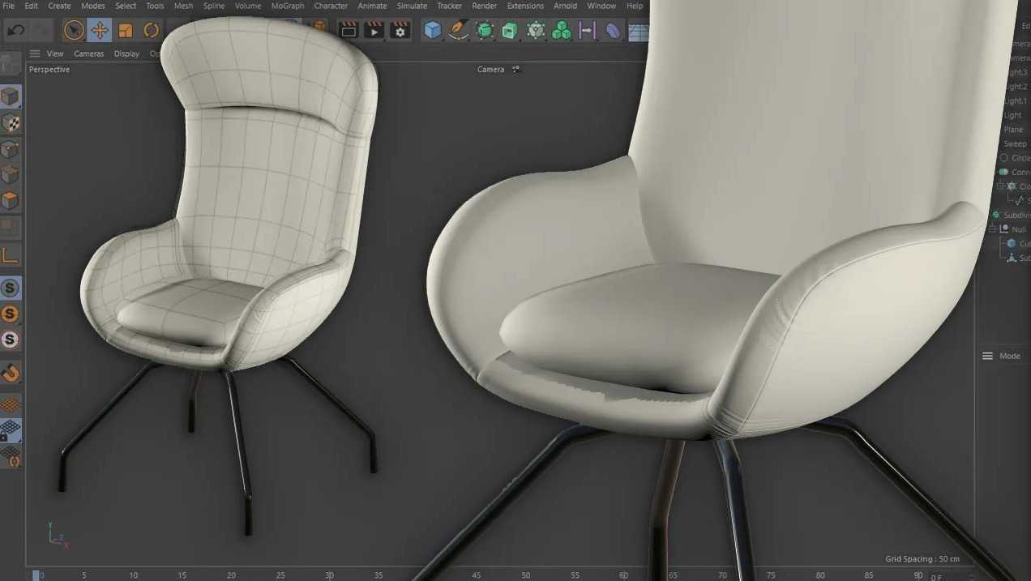Toggle the Subdivision Surface enable checkmark
1031x581 pixels.
tap(997, 213)
